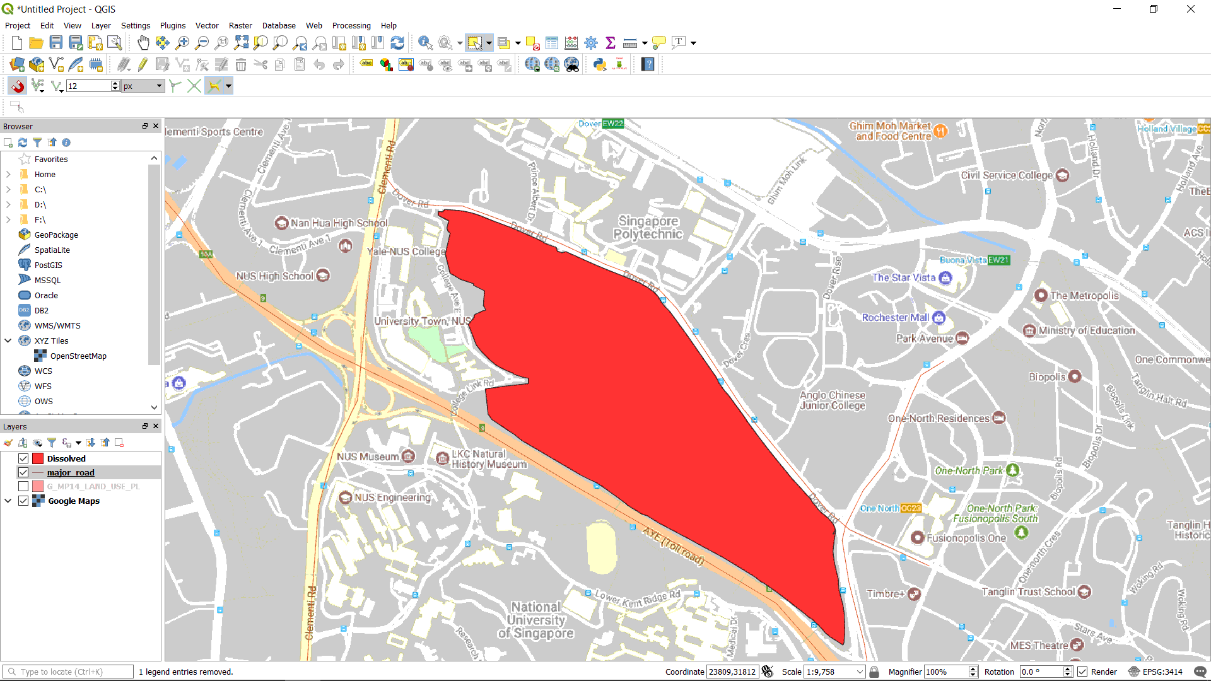
Task: Select OpenStreetMap in the Browser panel
Action: click(78, 356)
